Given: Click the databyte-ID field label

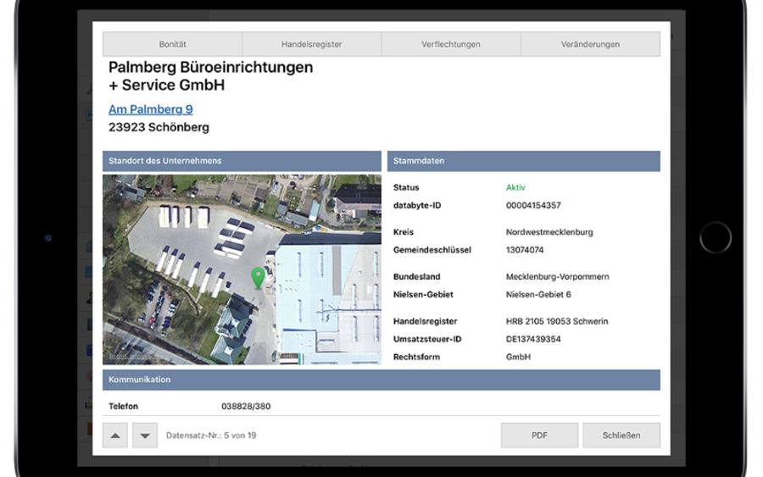Looking at the screenshot, I should coord(417,205).
